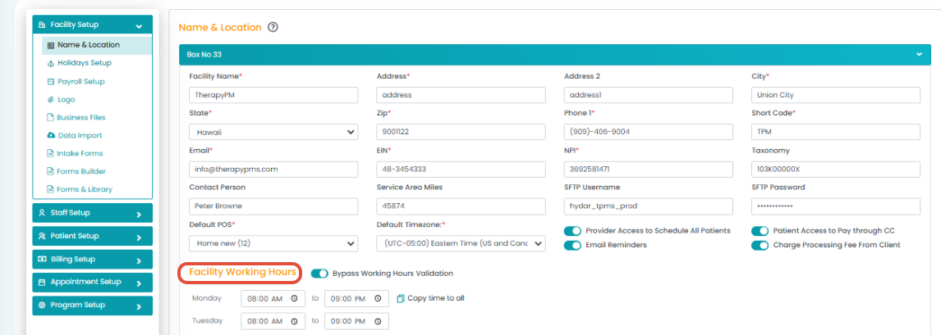Collapse the Facility Setup menu chevron
This screenshot has height=335, width=941.
pos(140,26)
